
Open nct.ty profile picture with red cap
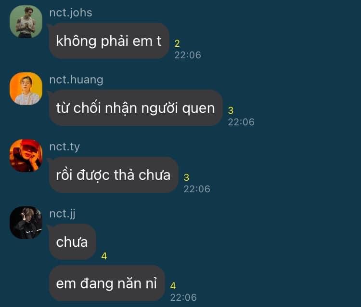click(26, 156)
